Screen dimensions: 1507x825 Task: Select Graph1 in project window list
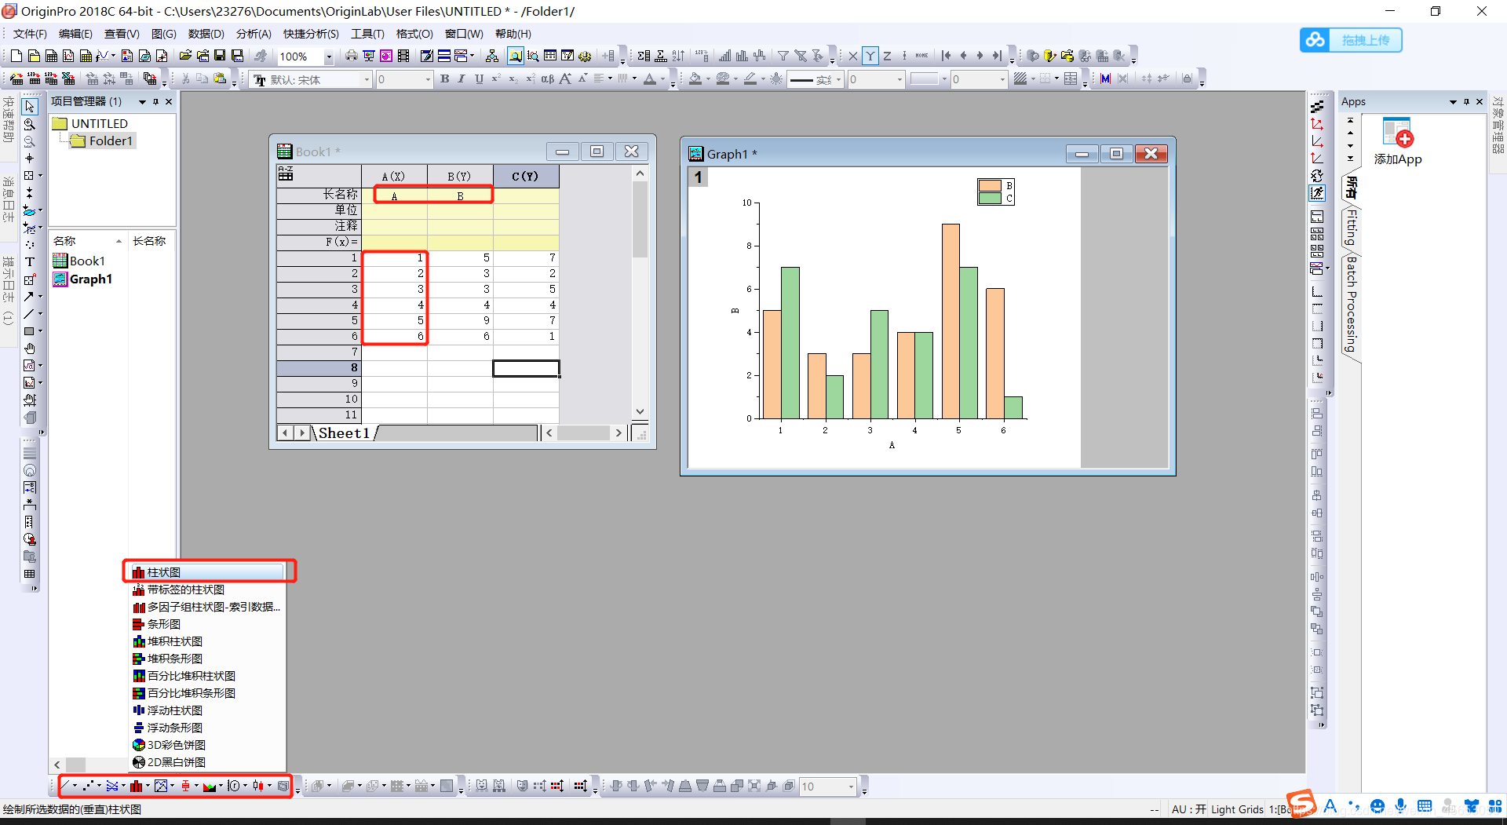(83, 279)
